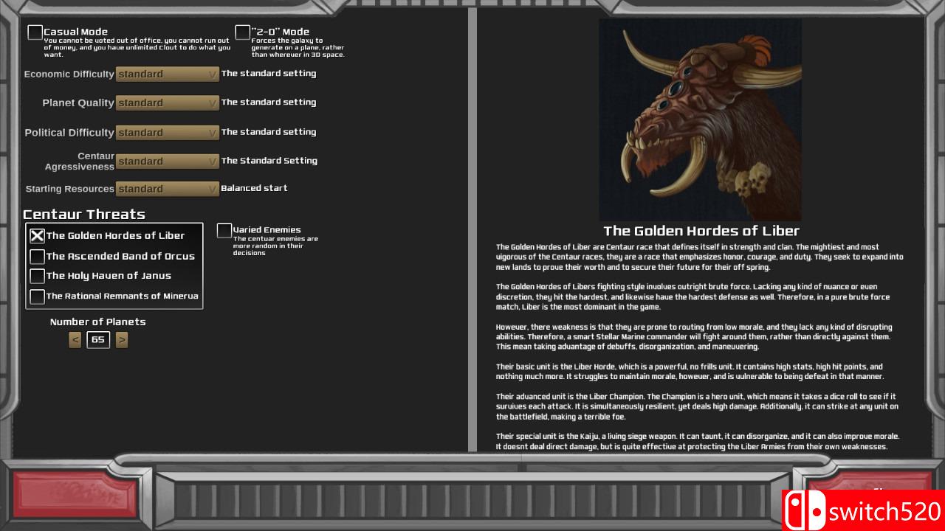Screen dimensions: 945x531
Task: Uncheck The Golden Hordes of Liber
Action: [37, 236]
